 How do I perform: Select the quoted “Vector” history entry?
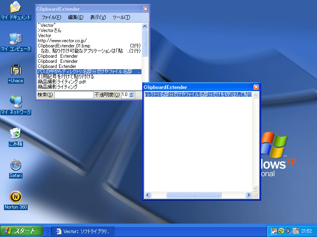[89, 25]
